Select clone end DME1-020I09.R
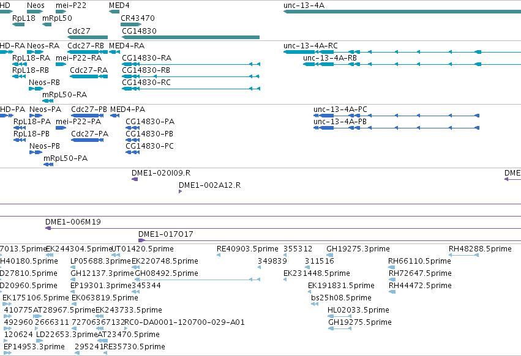The image size is (521, 356). (x=135, y=179)
